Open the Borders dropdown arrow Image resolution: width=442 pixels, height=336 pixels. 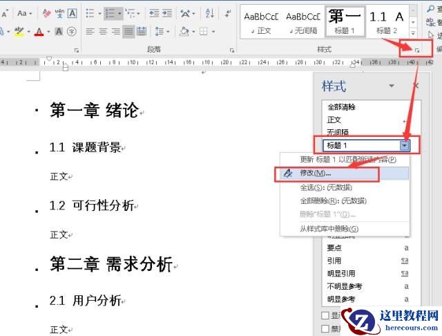coord(213,32)
